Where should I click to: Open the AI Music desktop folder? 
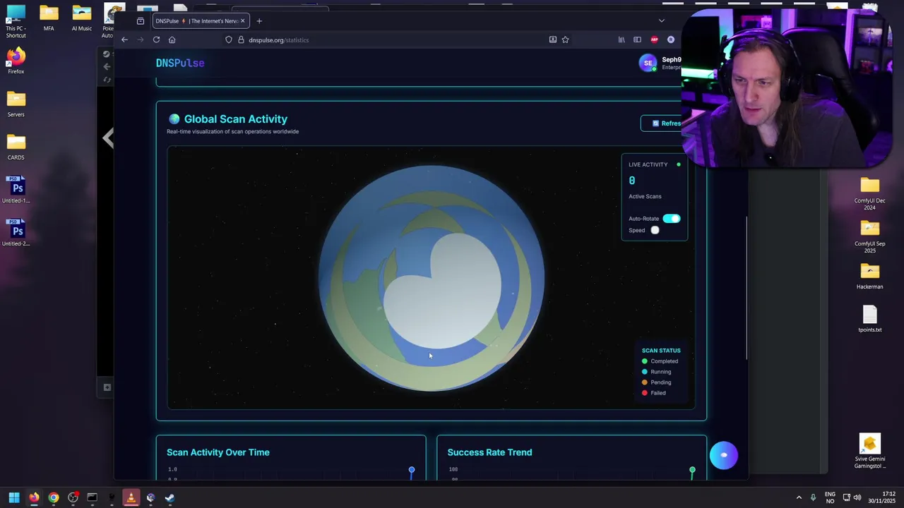point(82,19)
